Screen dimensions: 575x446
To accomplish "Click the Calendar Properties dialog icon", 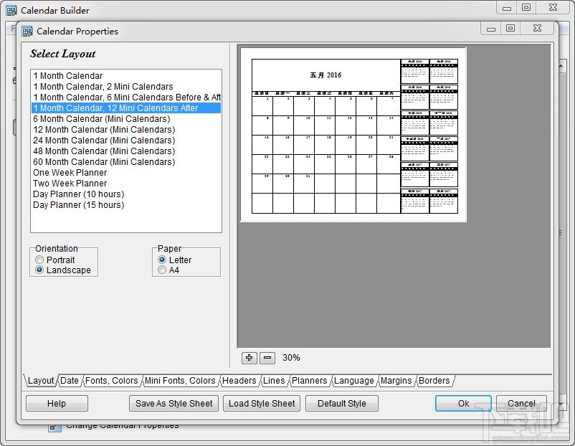I will tap(27, 31).
